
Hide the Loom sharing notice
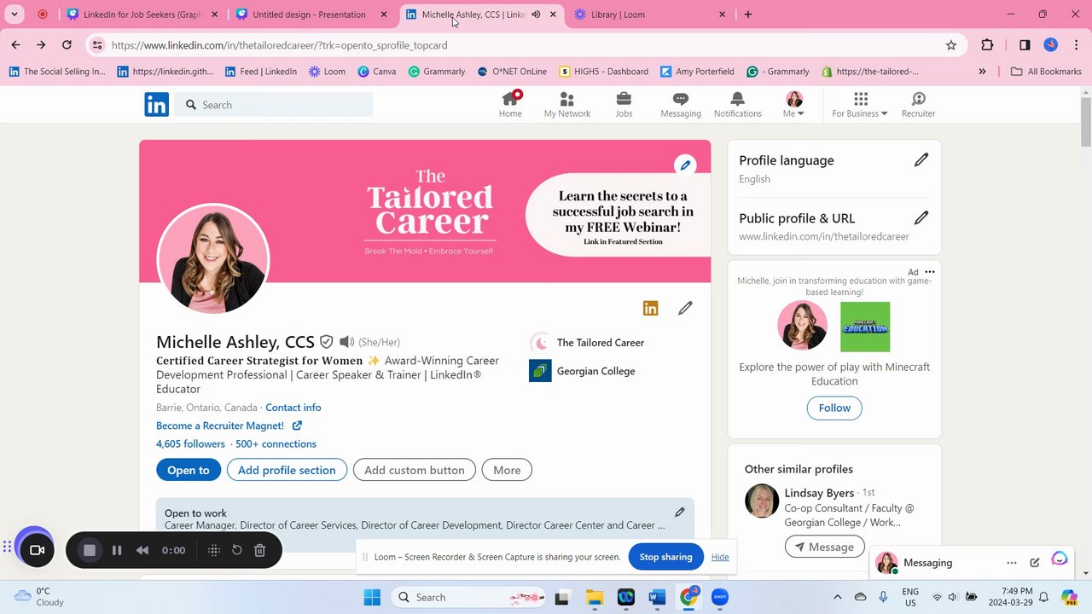(720, 557)
